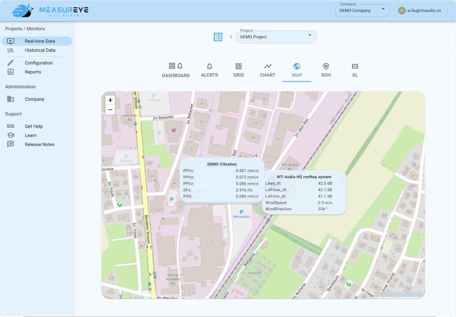Open the Release Notes link
Screen dimensions: 456x317
click(39, 144)
